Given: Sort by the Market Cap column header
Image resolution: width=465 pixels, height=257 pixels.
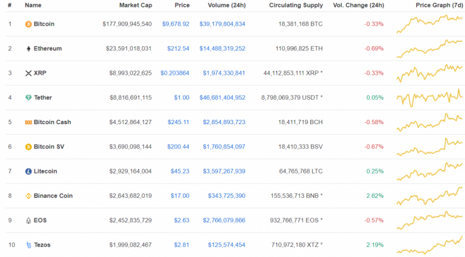Looking at the screenshot, I should (x=135, y=6).
